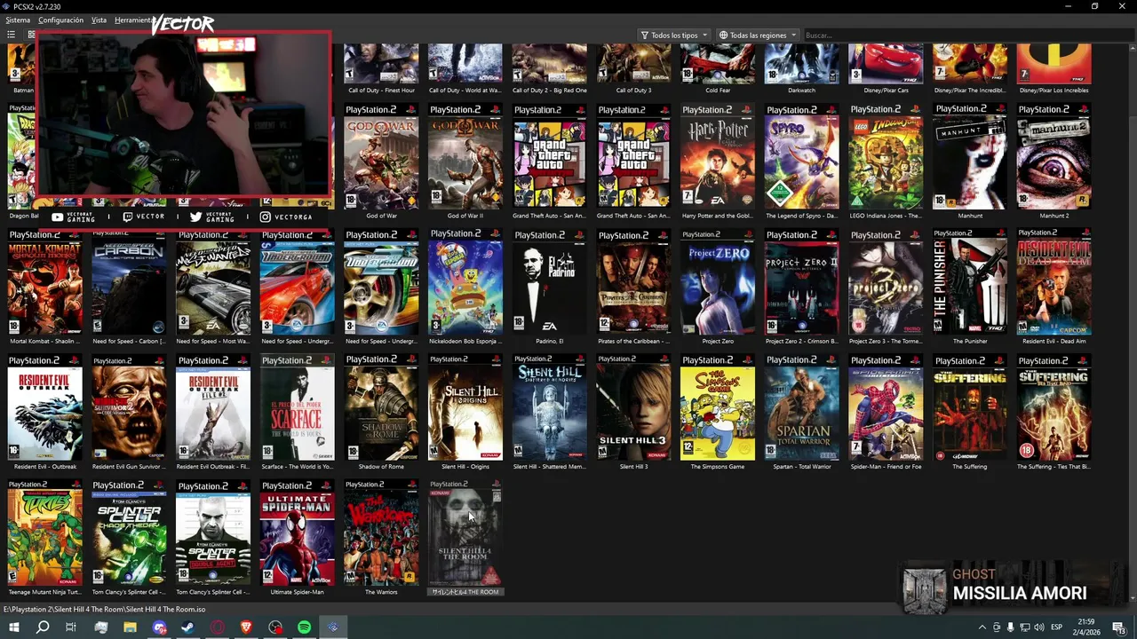Select Splinter Cell Chaos Theory cover

coord(129,532)
